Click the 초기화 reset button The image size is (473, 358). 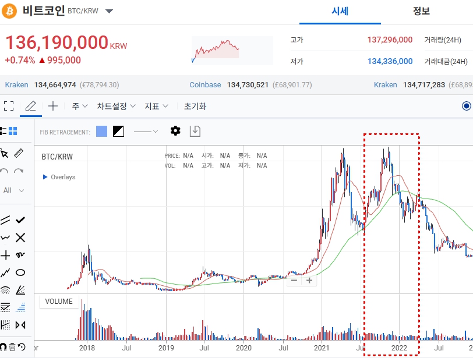click(x=195, y=107)
